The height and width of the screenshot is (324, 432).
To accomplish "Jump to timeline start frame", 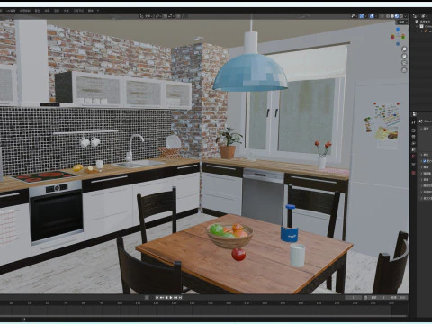I will tap(157, 298).
